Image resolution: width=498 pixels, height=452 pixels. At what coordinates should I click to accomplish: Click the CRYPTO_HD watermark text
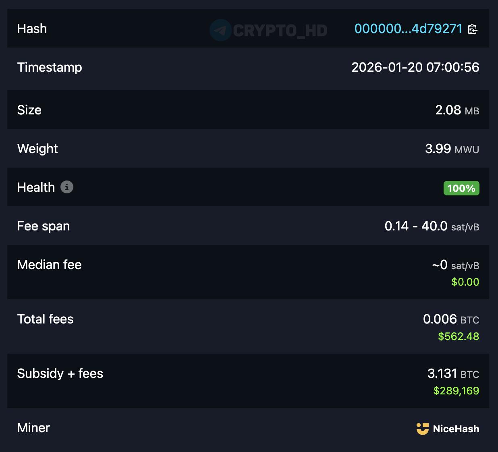[280, 31]
